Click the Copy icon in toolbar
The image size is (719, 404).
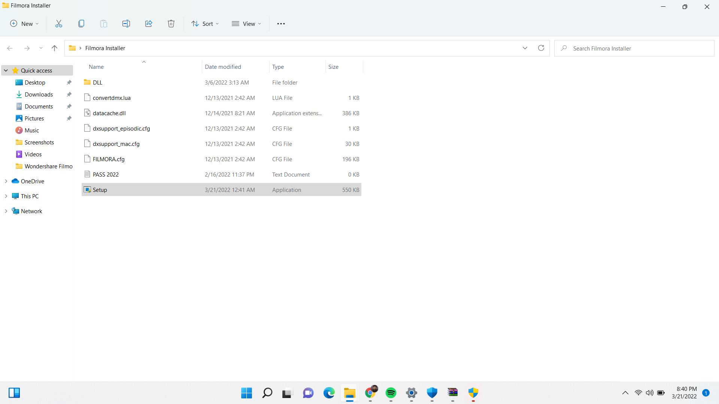(x=81, y=24)
